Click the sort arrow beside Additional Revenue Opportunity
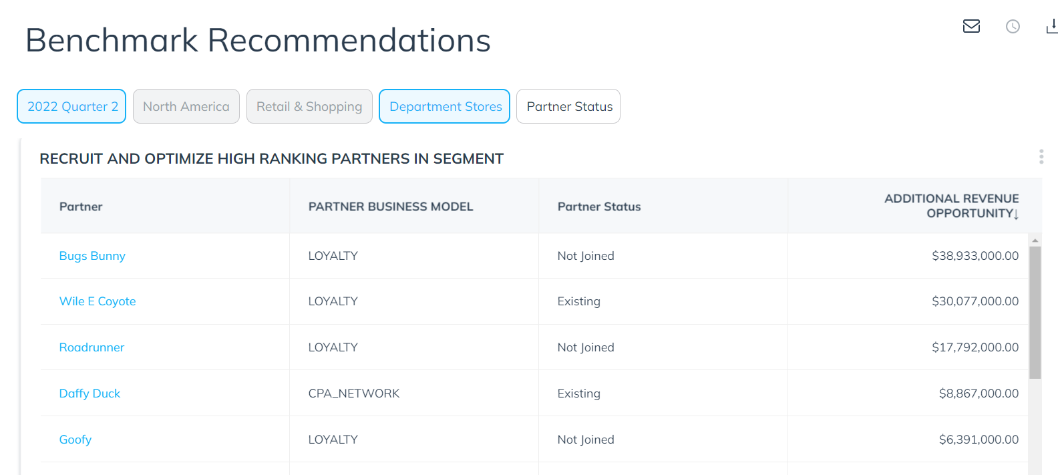Screen dimensions: 1058x475 point(1016,214)
